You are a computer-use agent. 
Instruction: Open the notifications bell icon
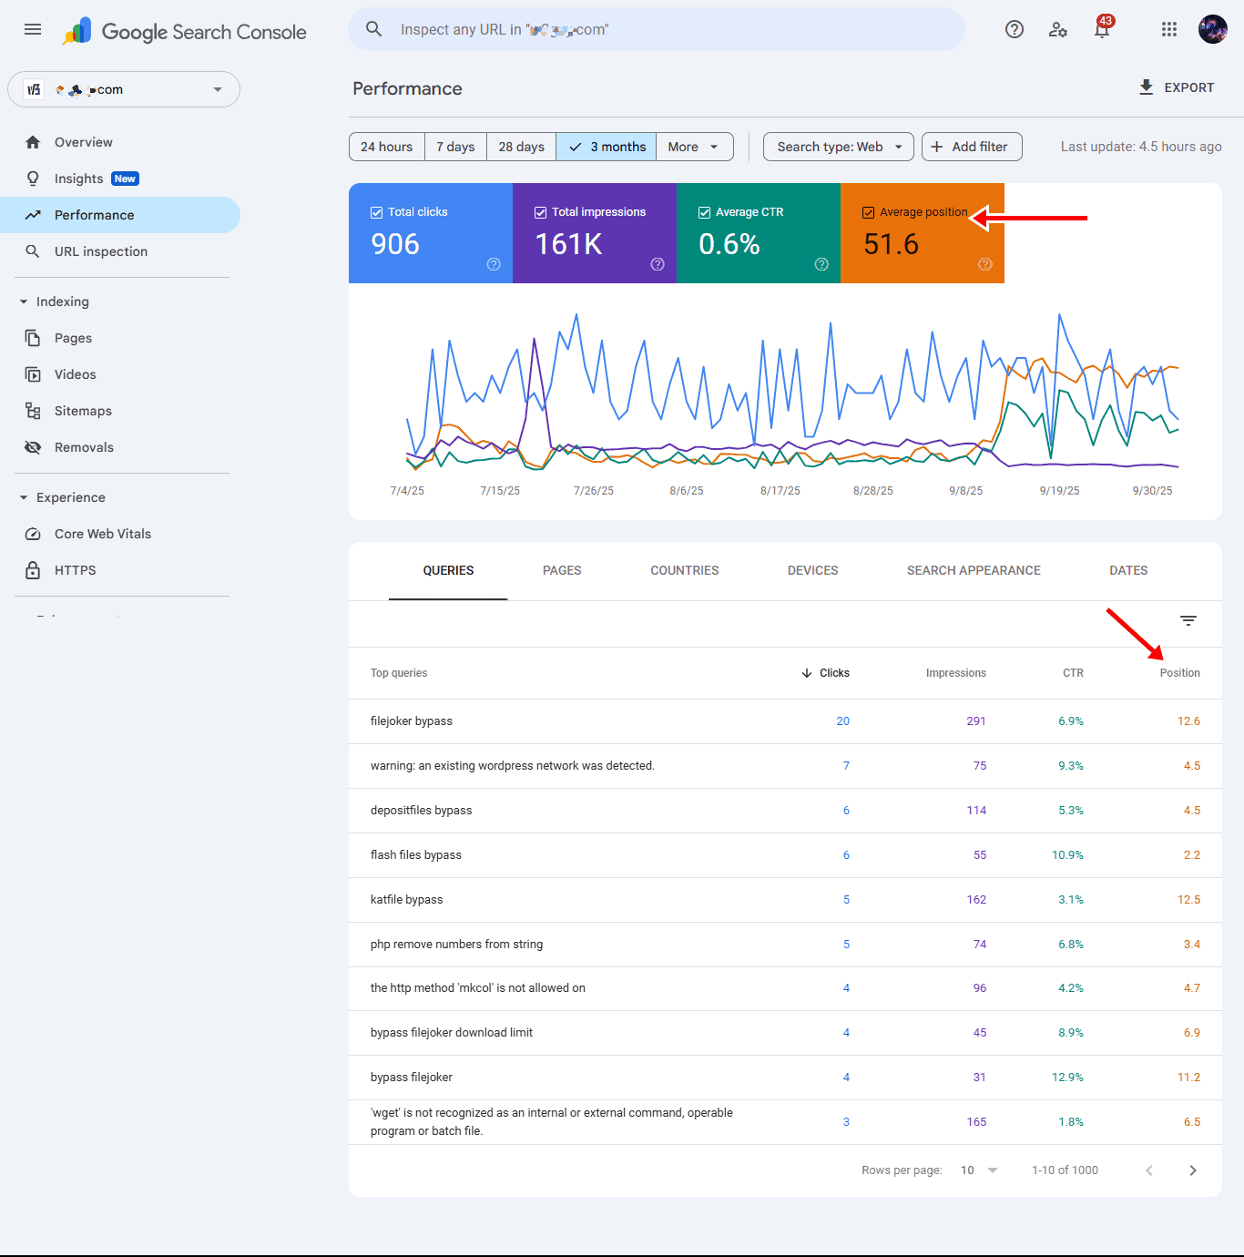point(1102,30)
